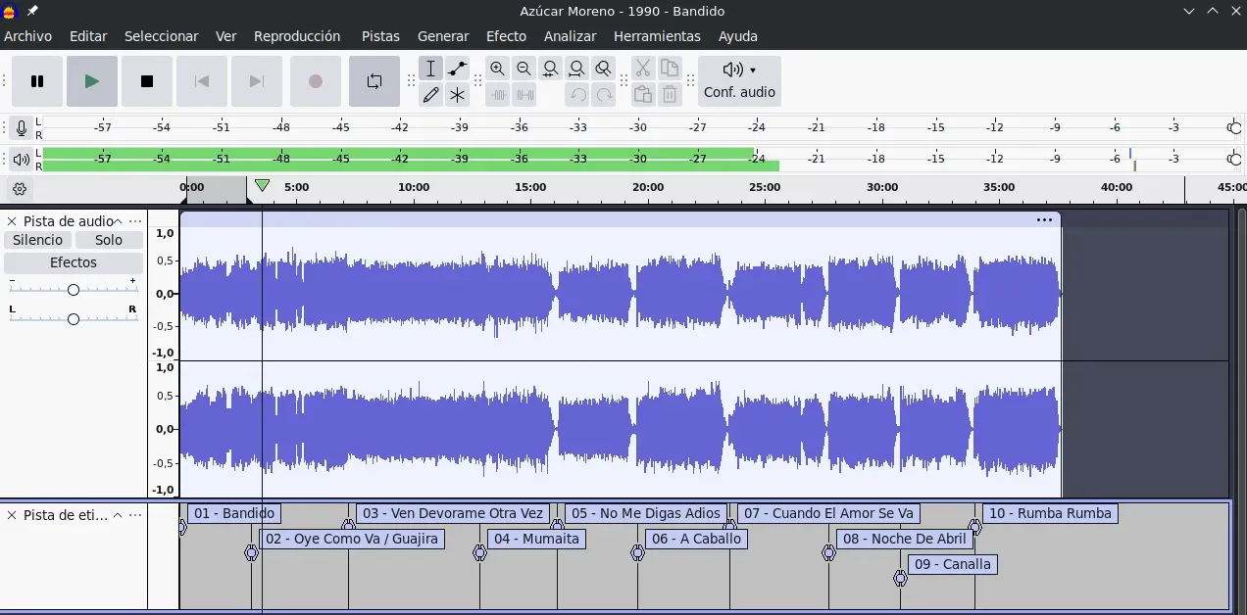This screenshot has height=615, width=1247.
Task: Collapse the Pista de audio track
Action: (118, 222)
